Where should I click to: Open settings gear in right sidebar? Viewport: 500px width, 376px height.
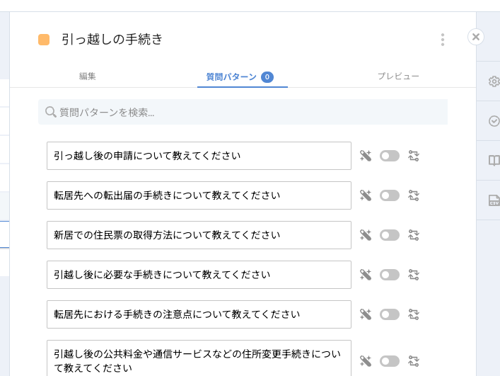pos(494,81)
